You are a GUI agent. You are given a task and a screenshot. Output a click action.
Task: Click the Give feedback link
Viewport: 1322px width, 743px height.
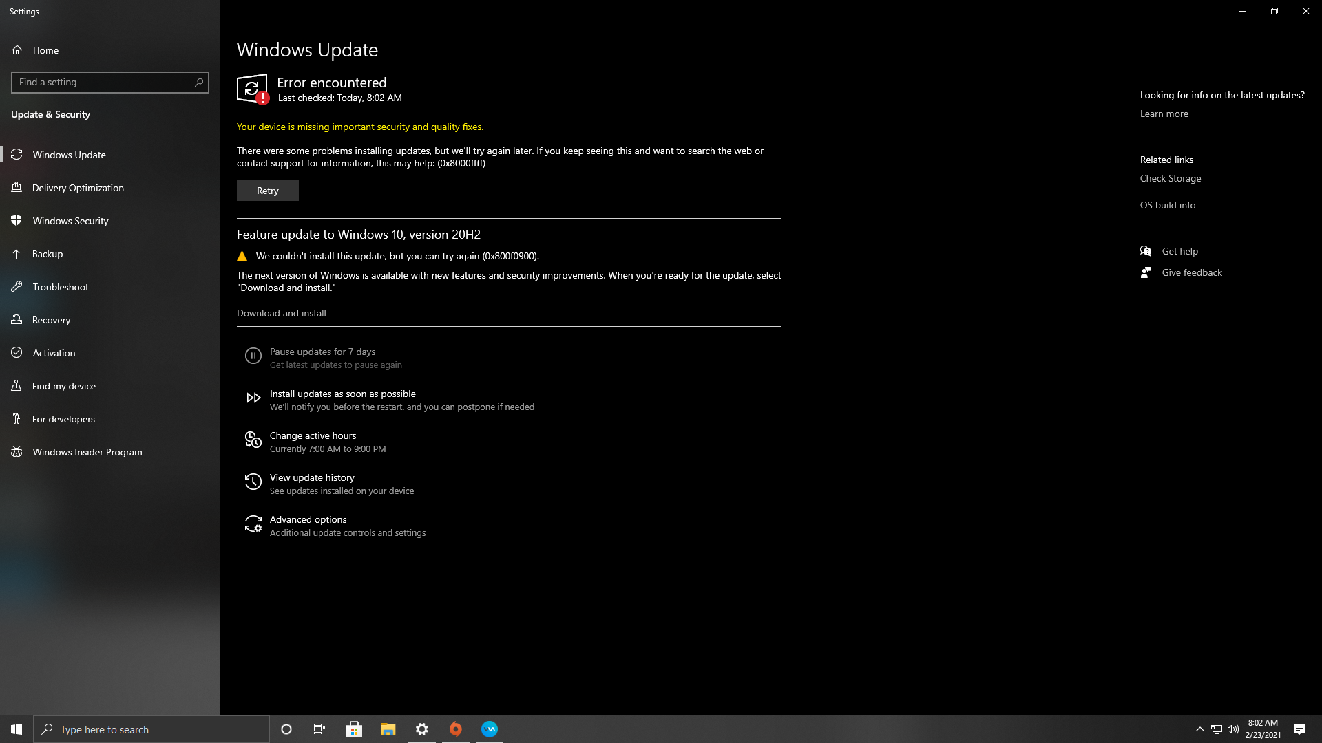(x=1192, y=272)
